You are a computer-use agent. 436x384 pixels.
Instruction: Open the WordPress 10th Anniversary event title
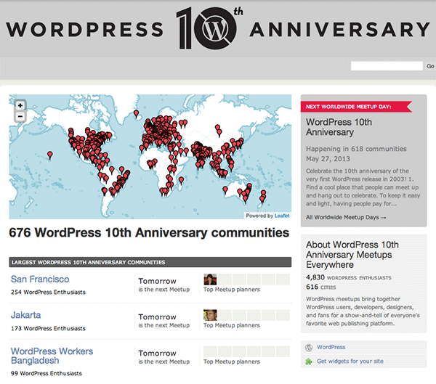pos(339,127)
